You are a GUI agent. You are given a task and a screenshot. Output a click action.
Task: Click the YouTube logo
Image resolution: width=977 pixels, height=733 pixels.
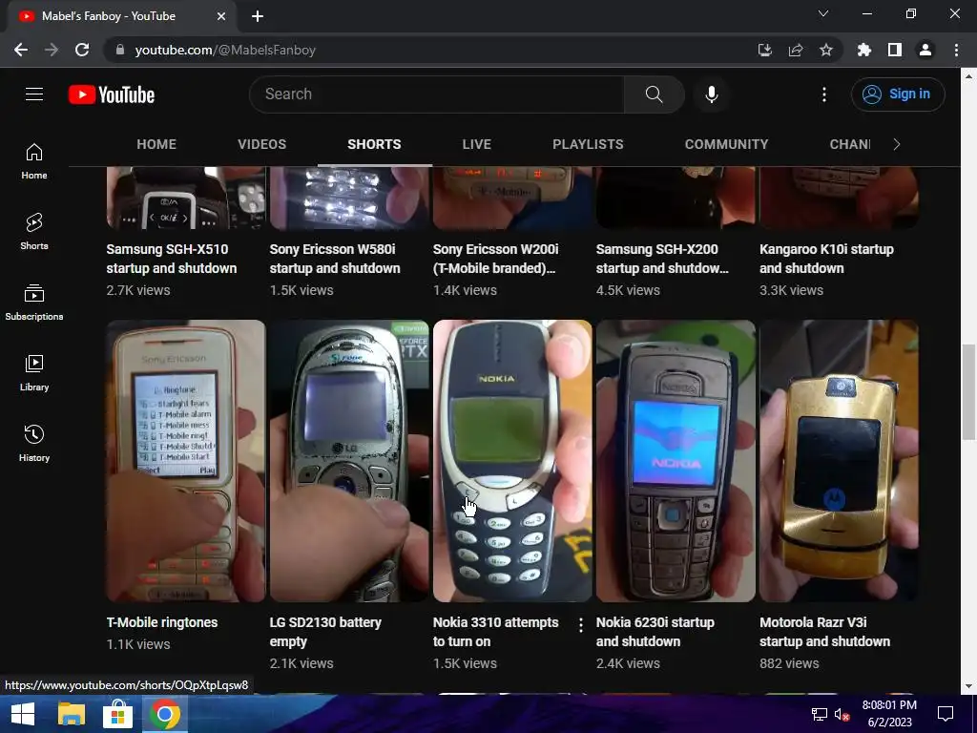(x=112, y=94)
